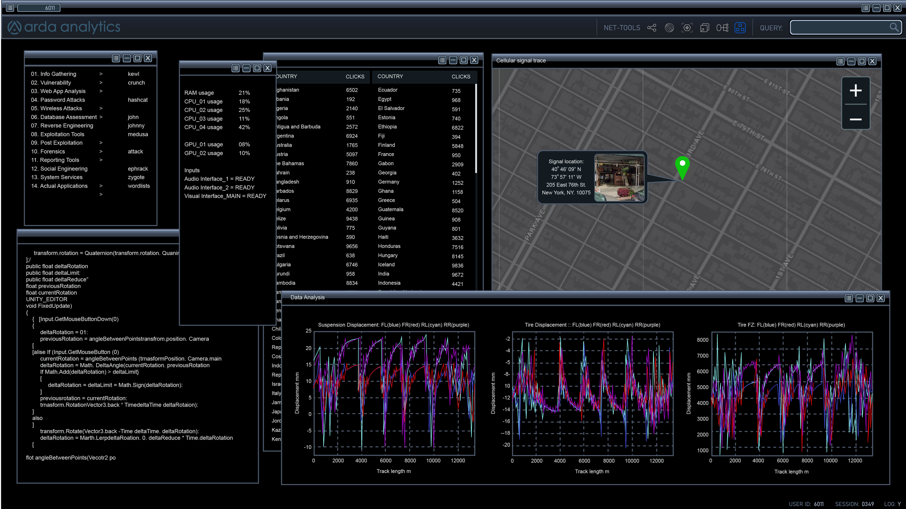The width and height of the screenshot is (906, 509).
Task: Launch the hashcat tool
Action: (138, 100)
